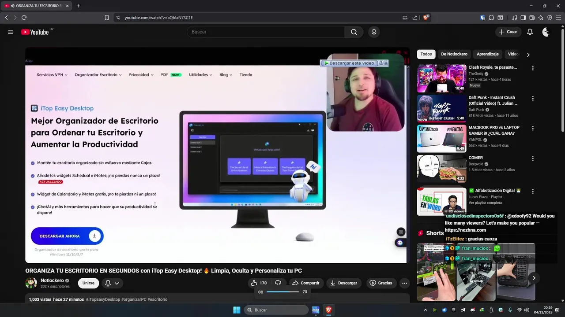Image resolution: width=565 pixels, height=317 pixels.
Task: Open MACBOOK PRO vs LAPTOP GAMER video thumbnail
Action: (x=441, y=138)
